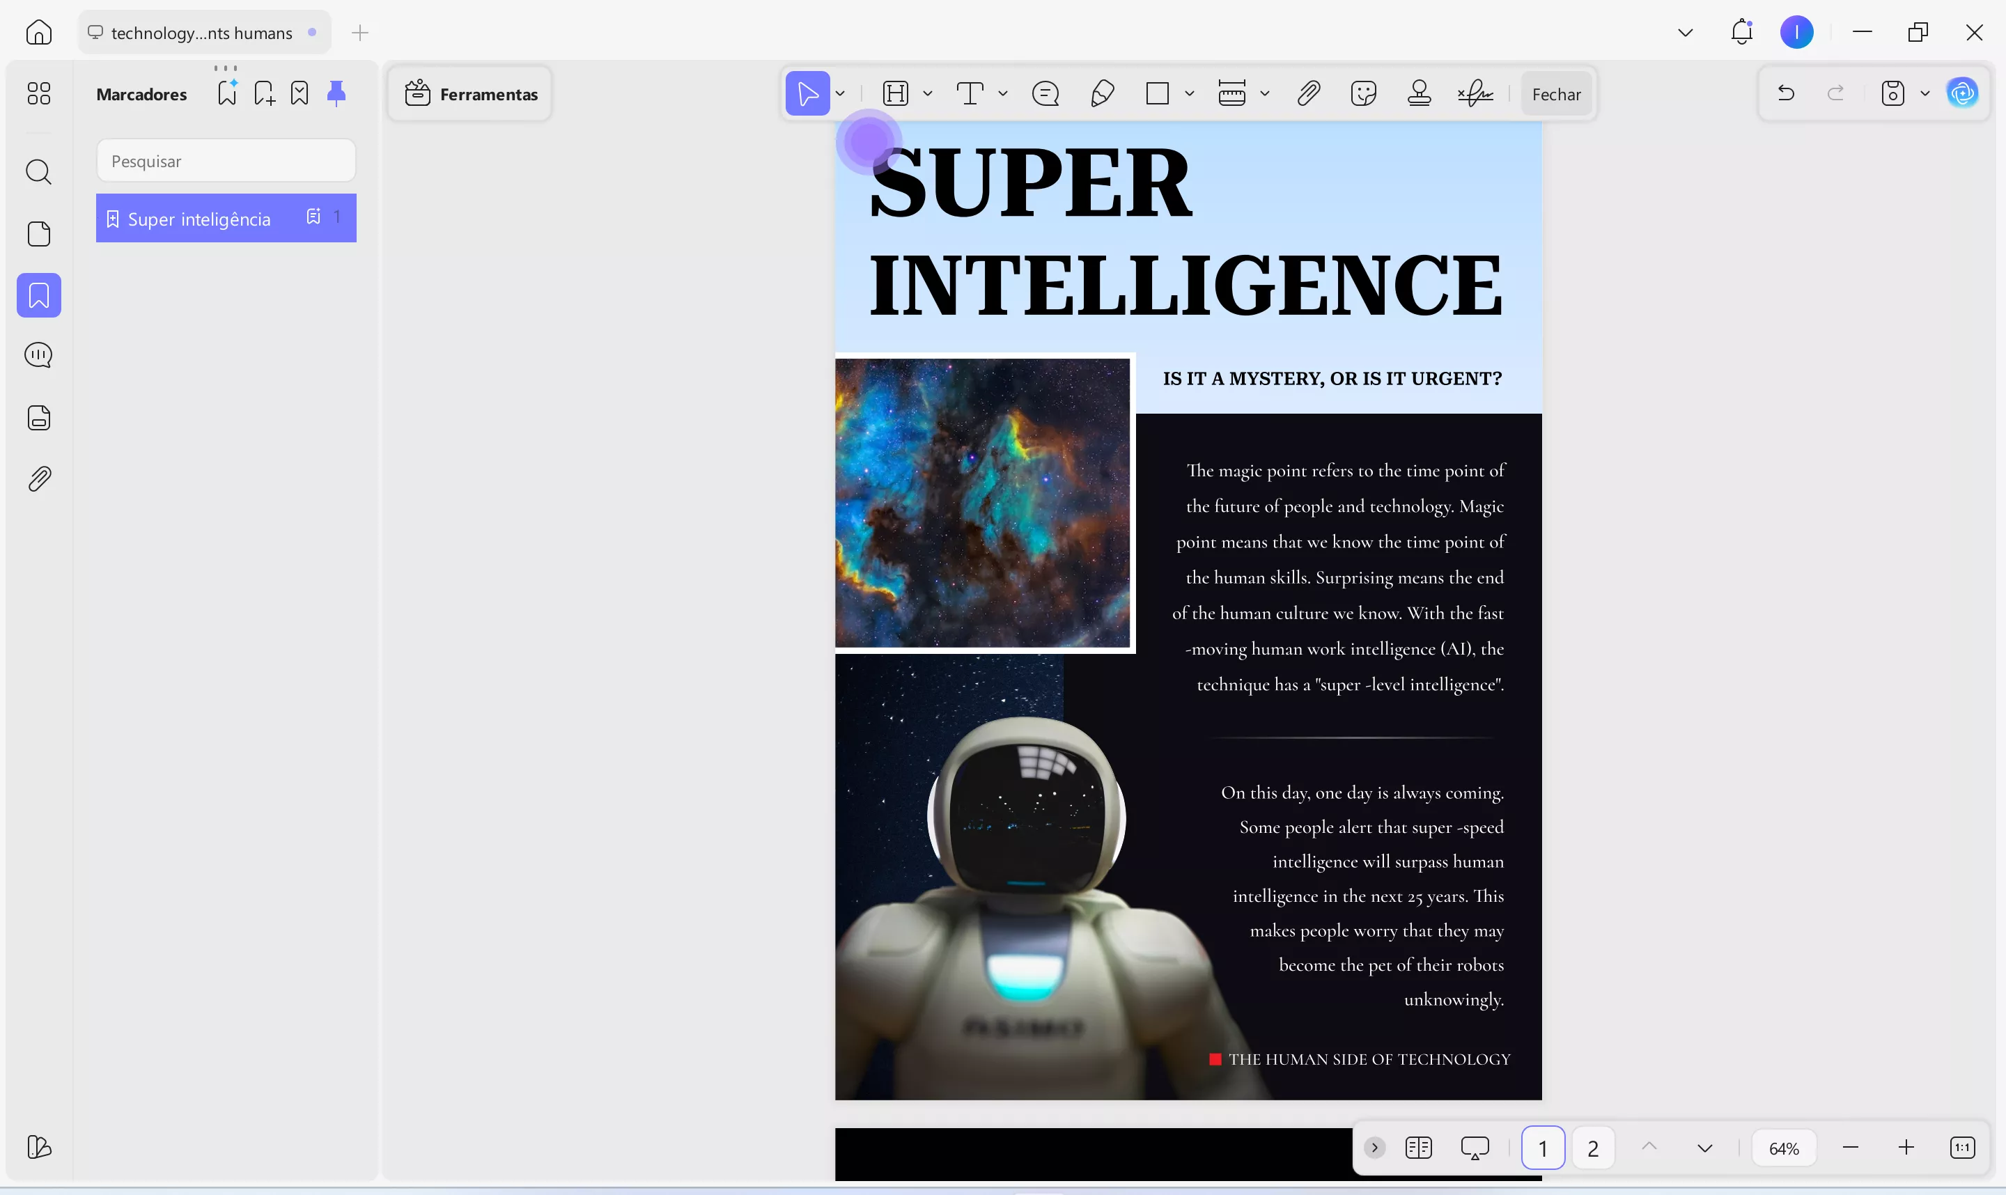This screenshot has width=2006, height=1195.
Task: Toggle the bookmarks sidebar panel
Action: 38,295
